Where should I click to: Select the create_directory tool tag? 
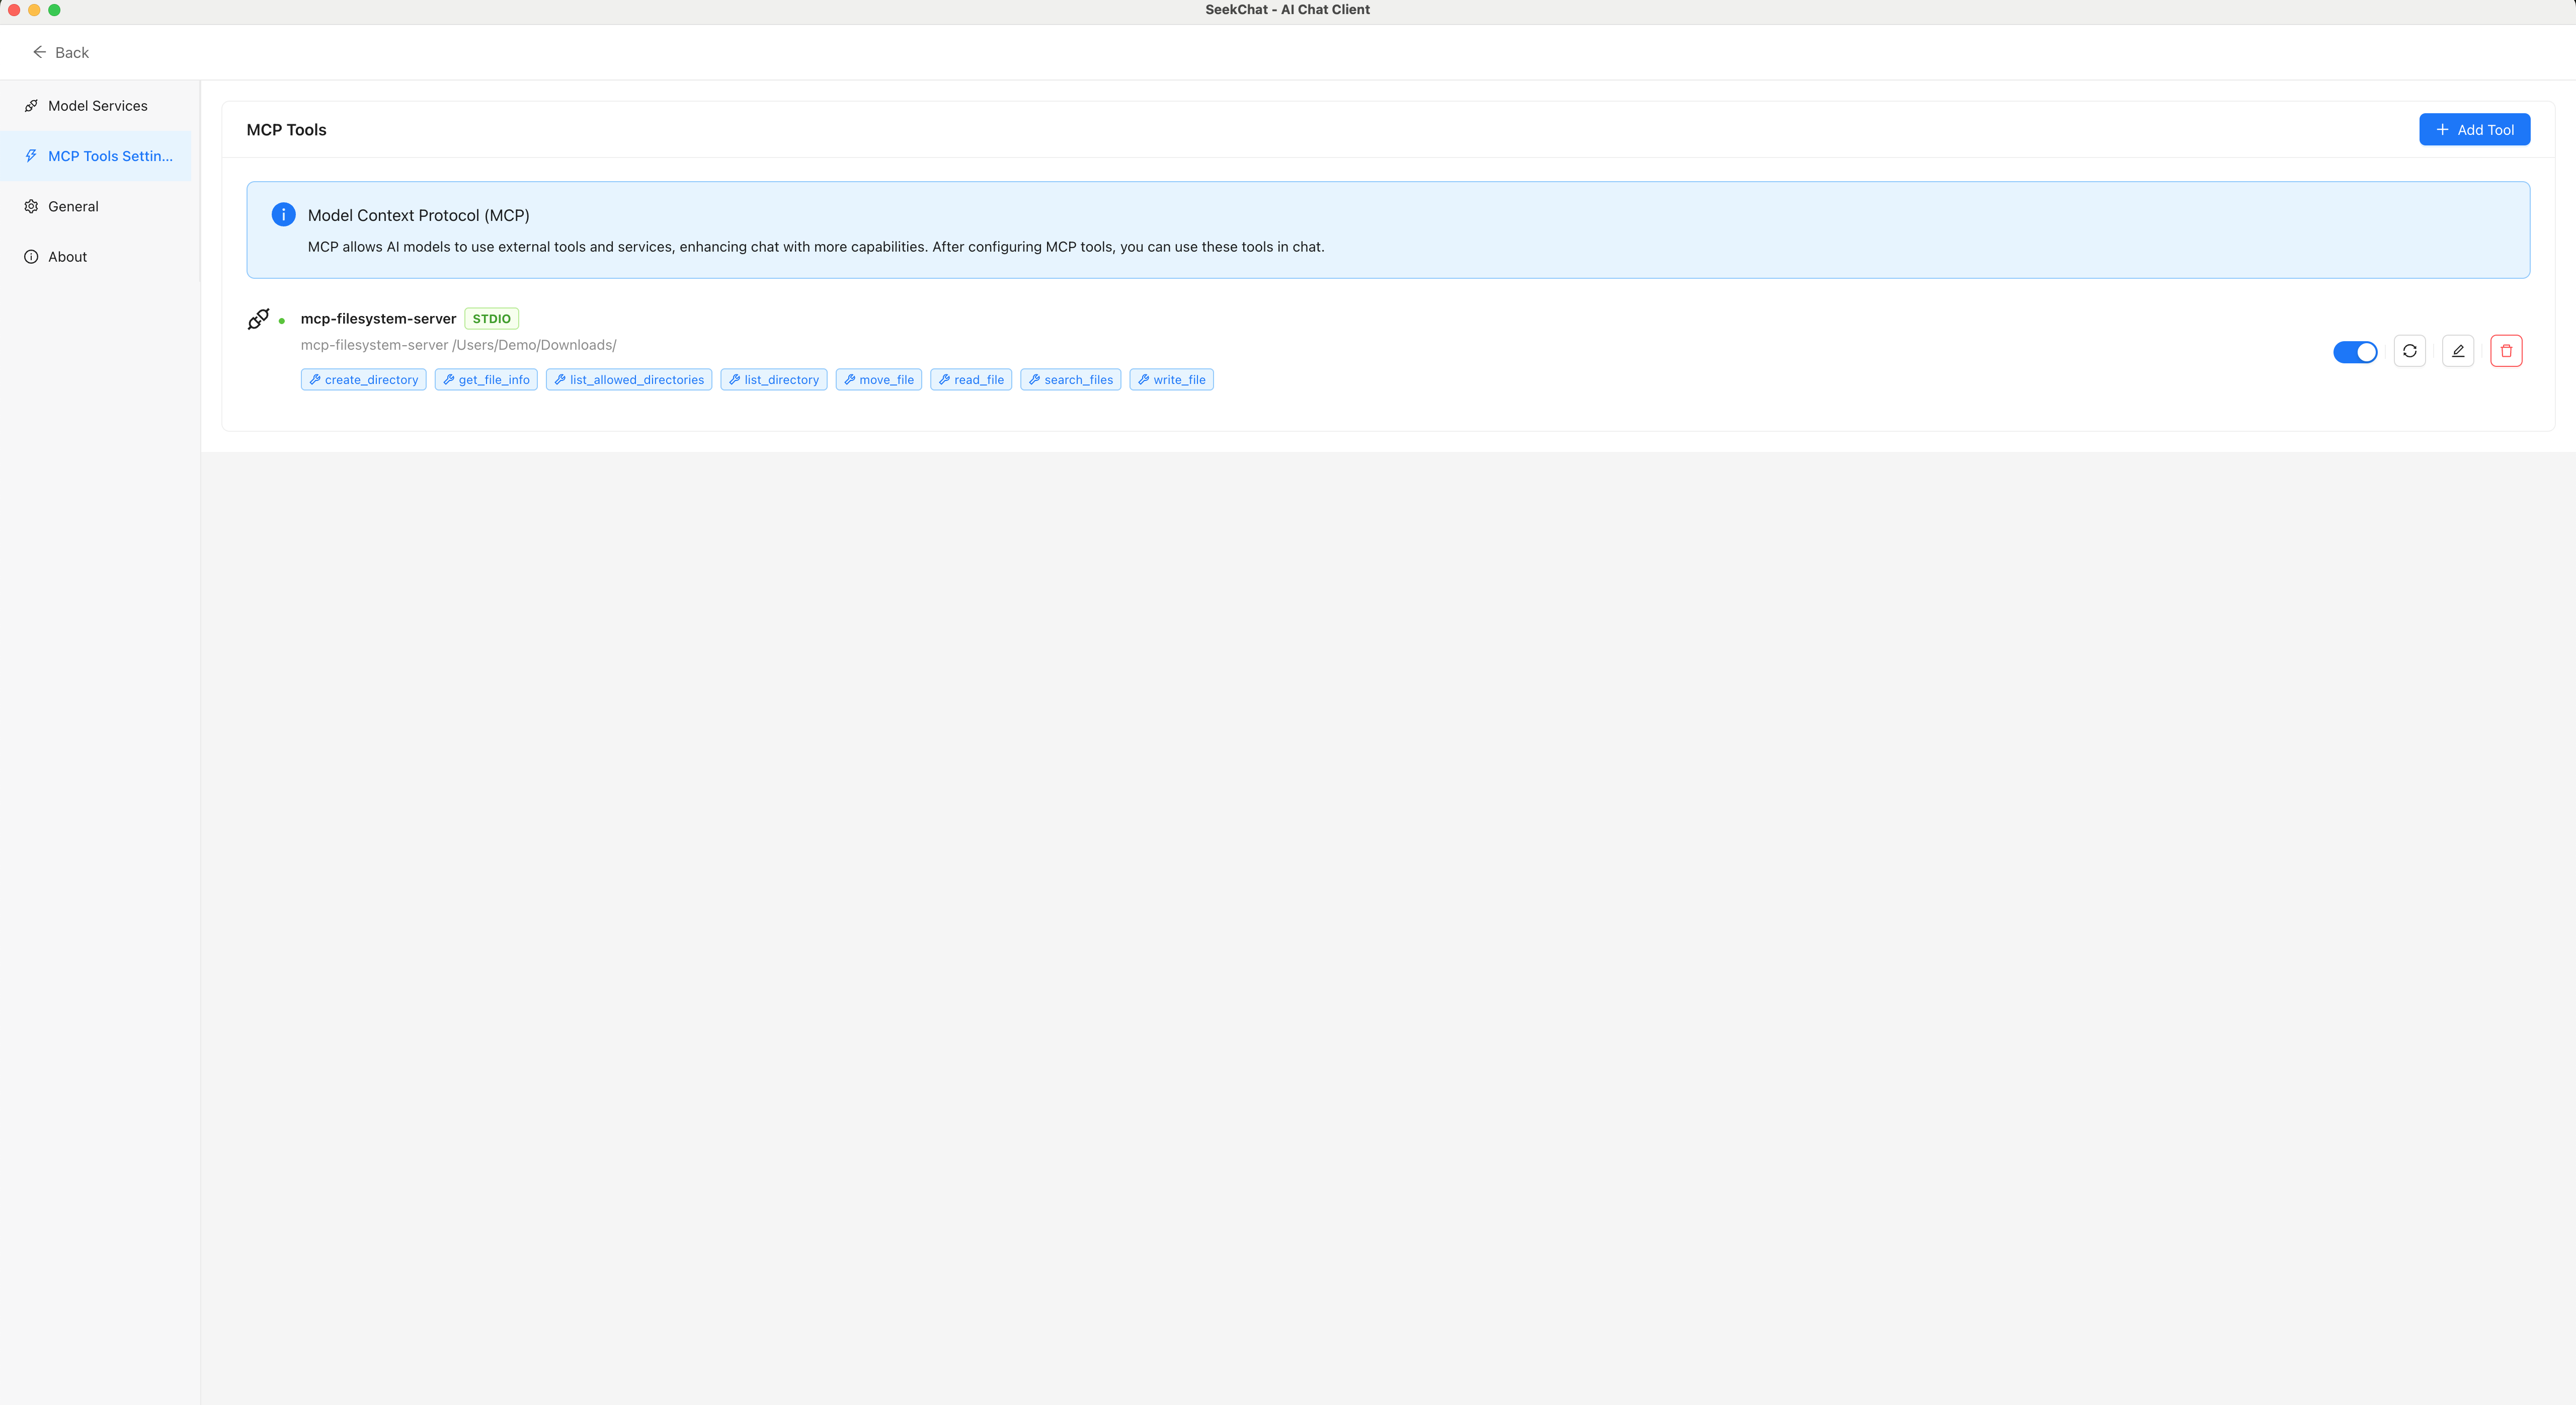363,379
